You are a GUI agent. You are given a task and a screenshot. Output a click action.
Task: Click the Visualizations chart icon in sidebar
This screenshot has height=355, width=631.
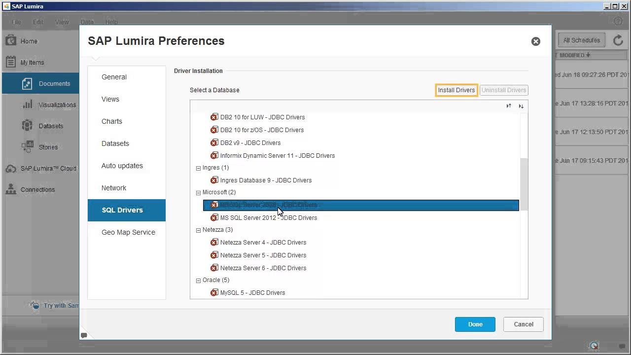coord(28,105)
